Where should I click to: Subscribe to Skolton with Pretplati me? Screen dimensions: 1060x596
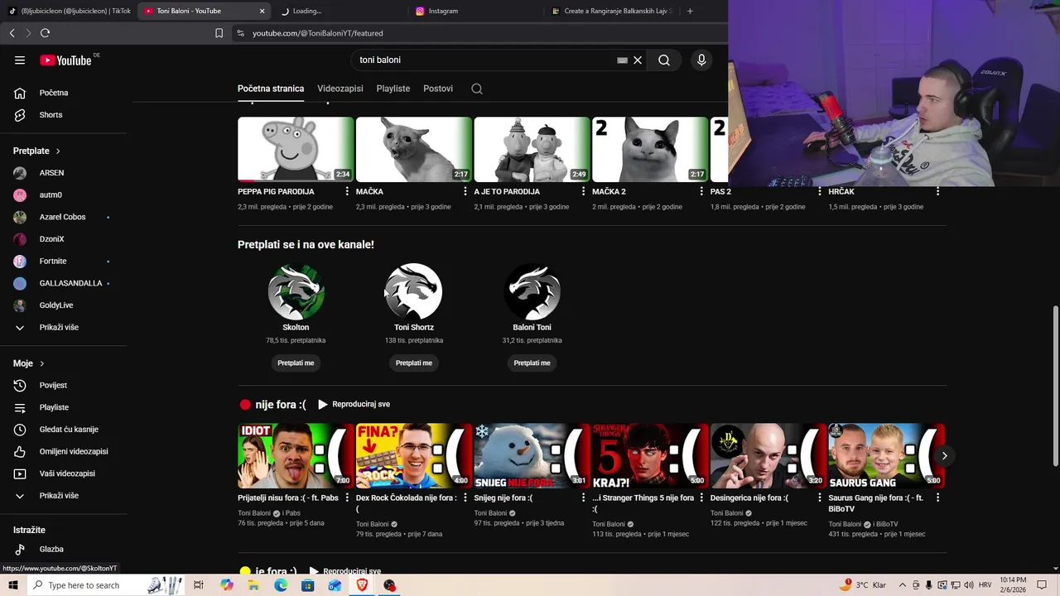tap(296, 363)
